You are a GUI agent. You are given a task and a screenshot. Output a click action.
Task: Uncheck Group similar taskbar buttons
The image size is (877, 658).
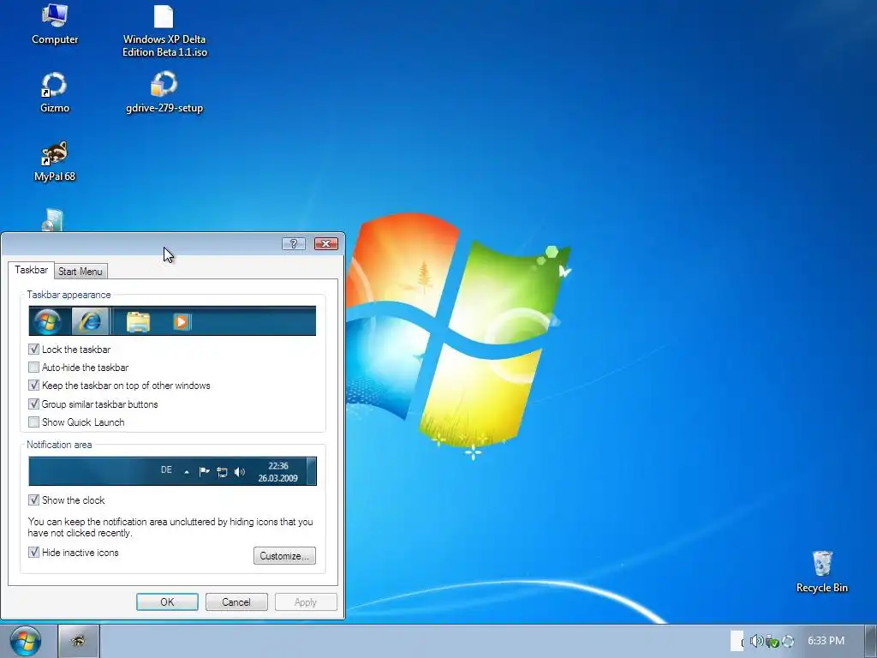pyautogui.click(x=33, y=404)
